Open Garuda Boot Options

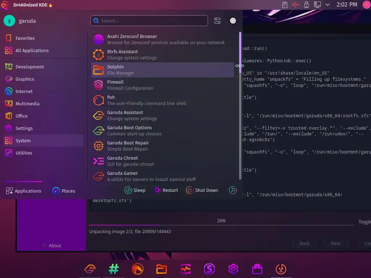click(x=163, y=130)
